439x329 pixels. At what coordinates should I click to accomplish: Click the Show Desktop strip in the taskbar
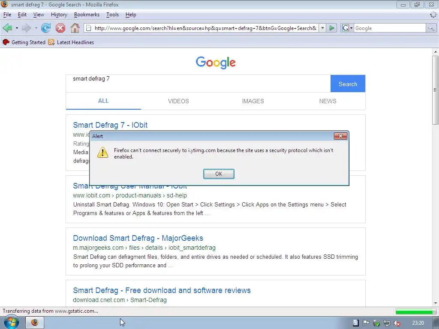tap(436, 323)
